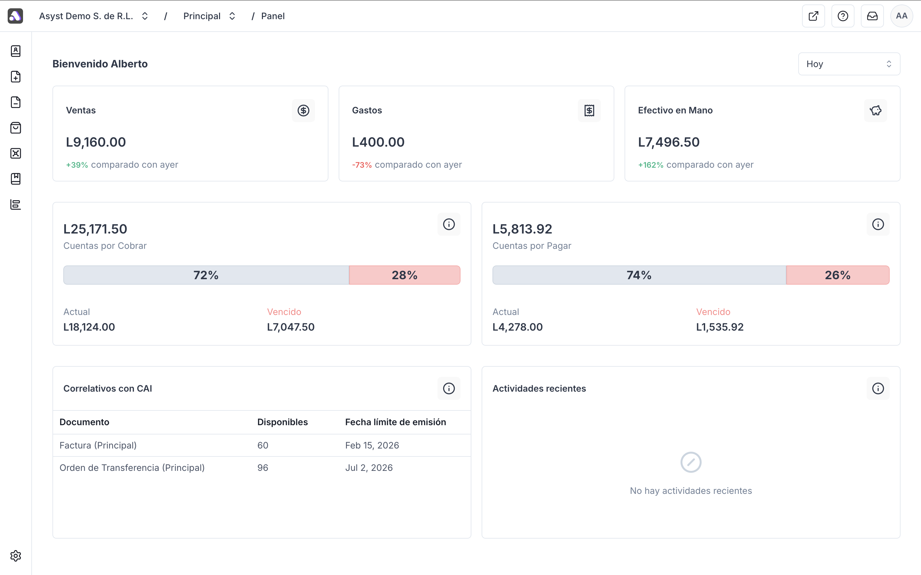Image resolution: width=921 pixels, height=575 pixels.
Task: Show the Actividades recientes info icon
Action: [x=878, y=388]
